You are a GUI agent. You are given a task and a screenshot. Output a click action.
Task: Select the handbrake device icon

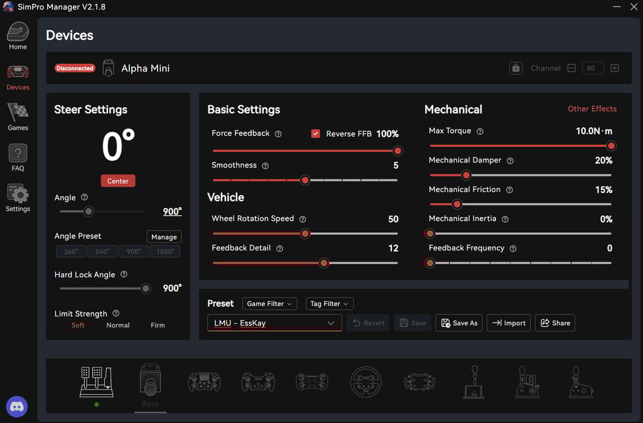(581, 382)
